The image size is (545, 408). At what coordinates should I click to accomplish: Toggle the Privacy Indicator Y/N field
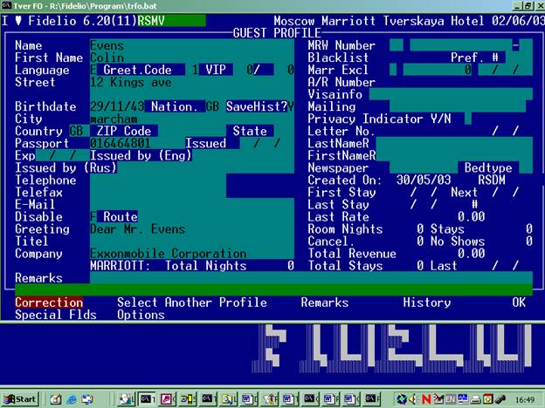467,119
